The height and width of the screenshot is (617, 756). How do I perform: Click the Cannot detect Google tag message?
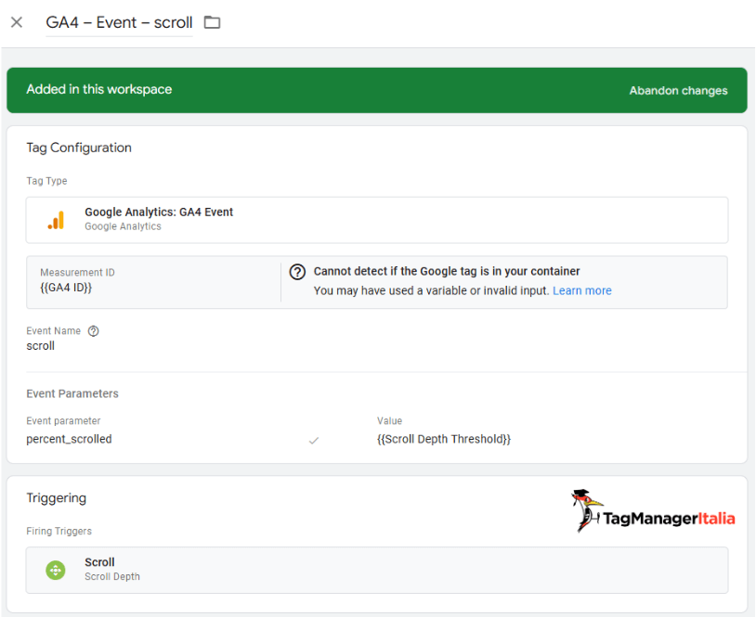(447, 271)
